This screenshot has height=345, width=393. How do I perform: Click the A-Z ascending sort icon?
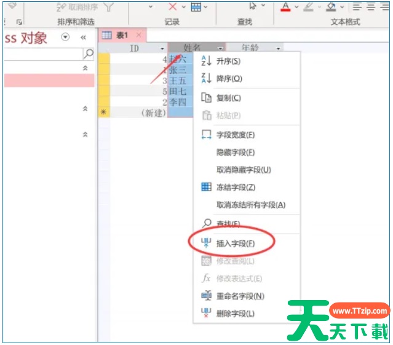[x=206, y=61]
